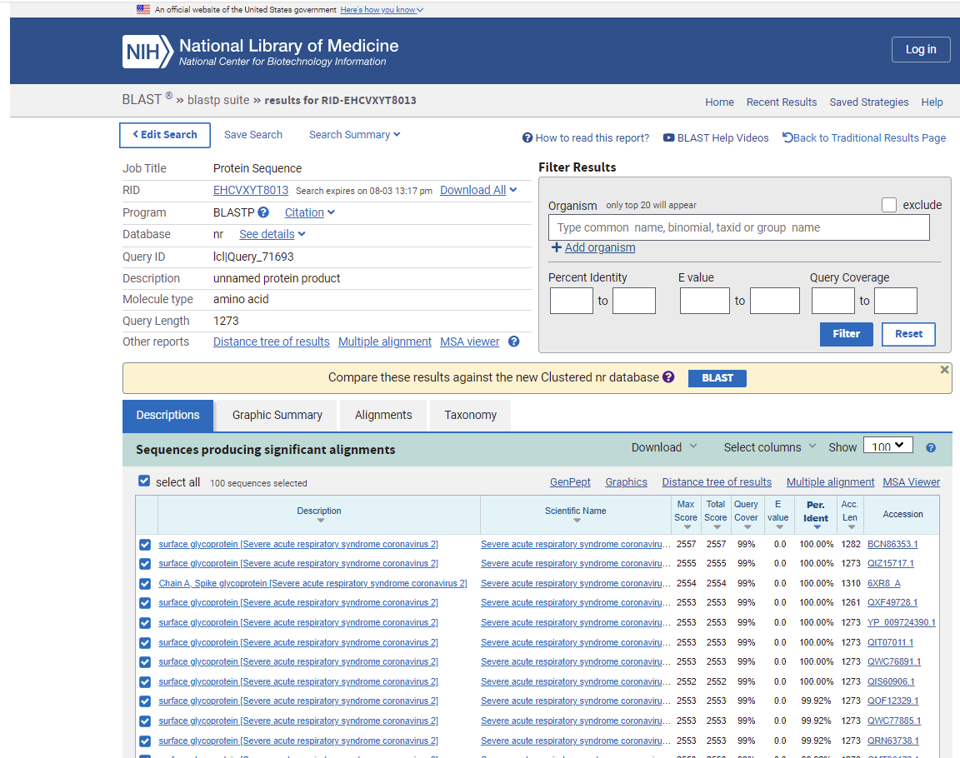Click the Edit Search button

coord(165,135)
